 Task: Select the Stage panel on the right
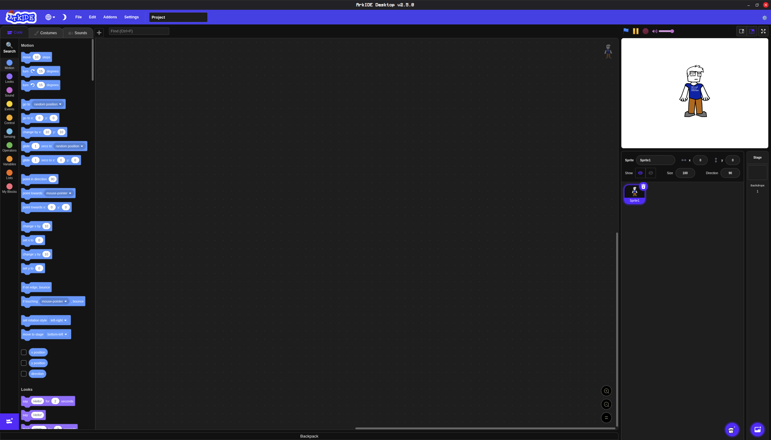(757, 173)
